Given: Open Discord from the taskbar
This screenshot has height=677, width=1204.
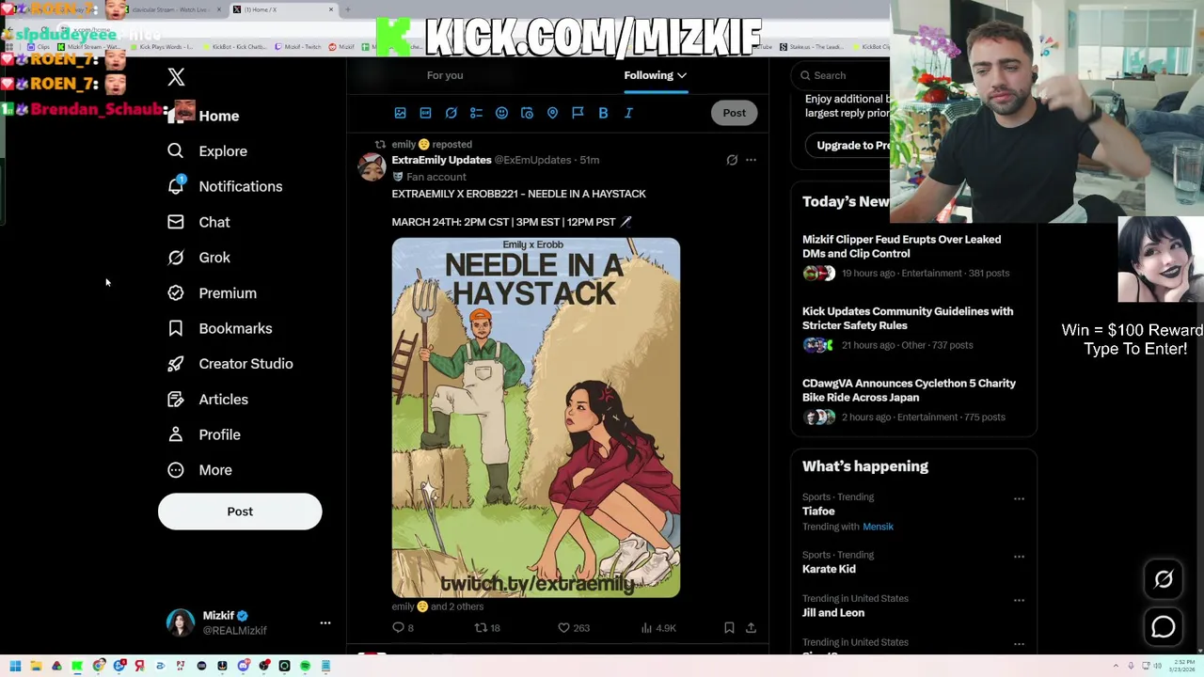Looking at the screenshot, I should click(243, 666).
